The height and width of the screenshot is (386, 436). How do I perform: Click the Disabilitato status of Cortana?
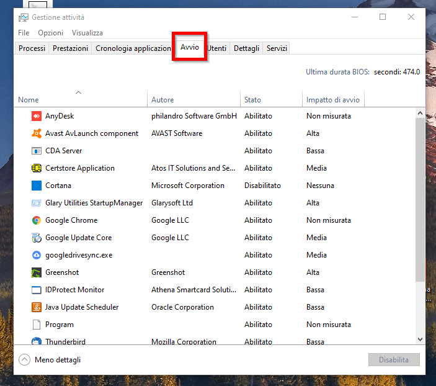tap(262, 186)
